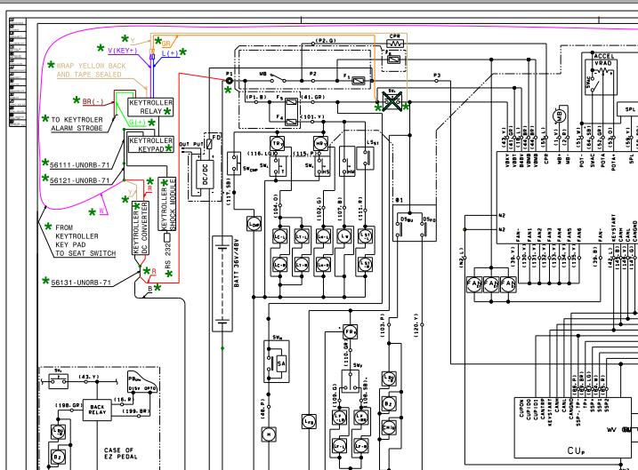The width and height of the screenshot is (638, 470).
Task: Click the CASE OF EZ PEDAL caption
Action: pyautogui.click(x=120, y=453)
